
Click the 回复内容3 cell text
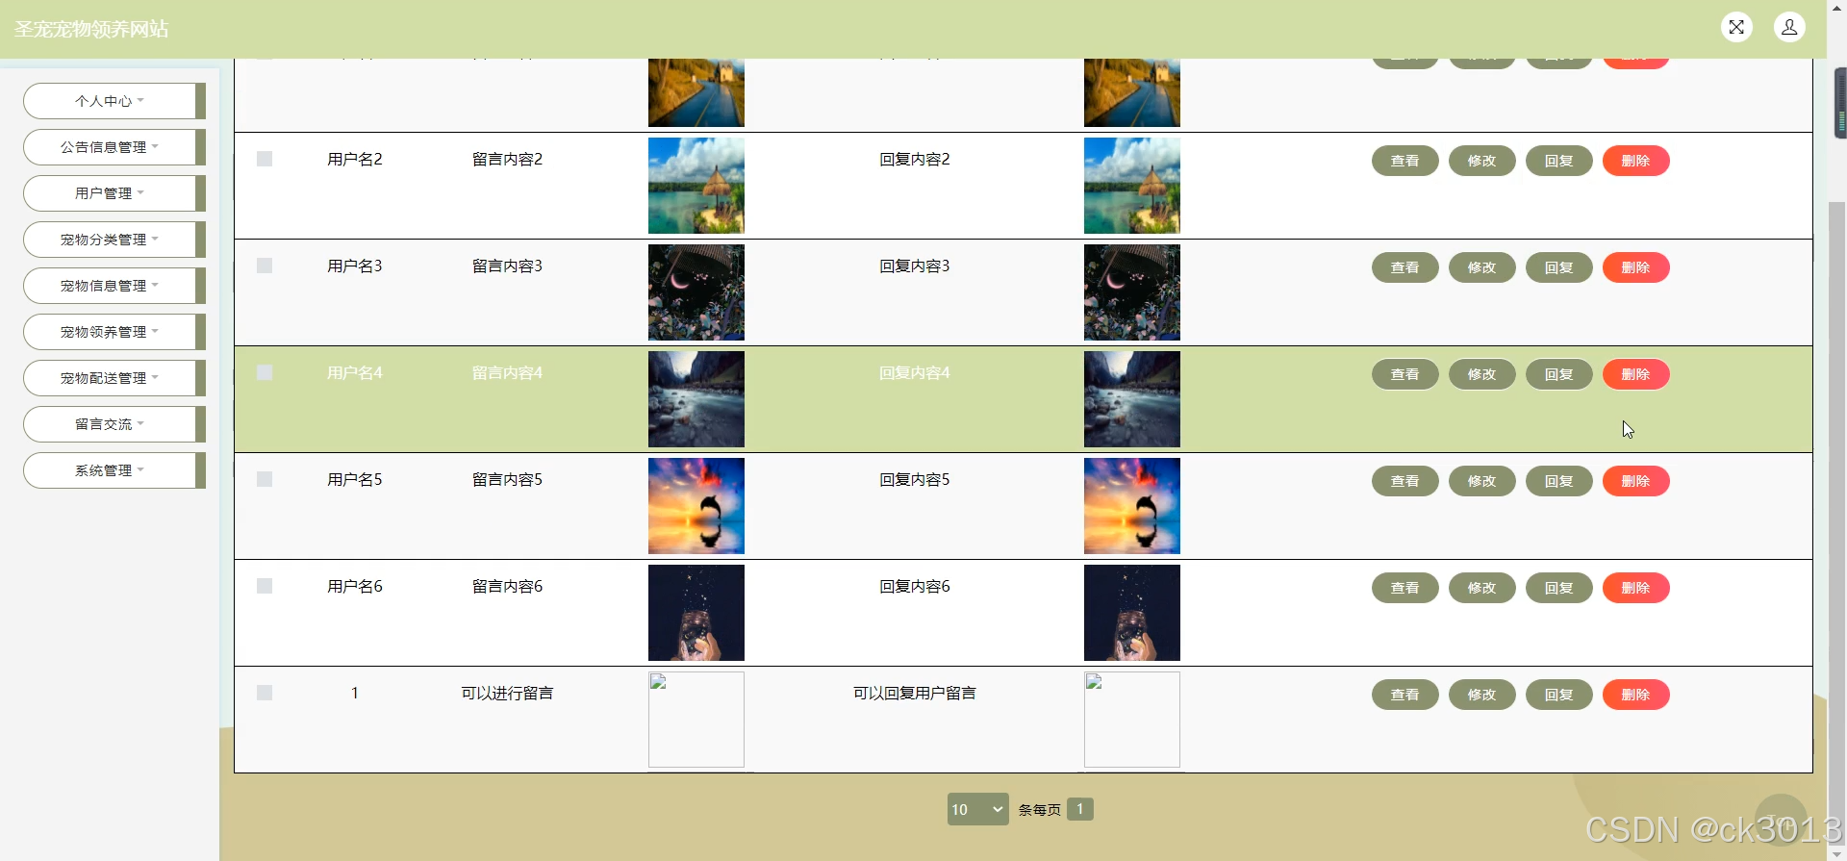tap(914, 266)
